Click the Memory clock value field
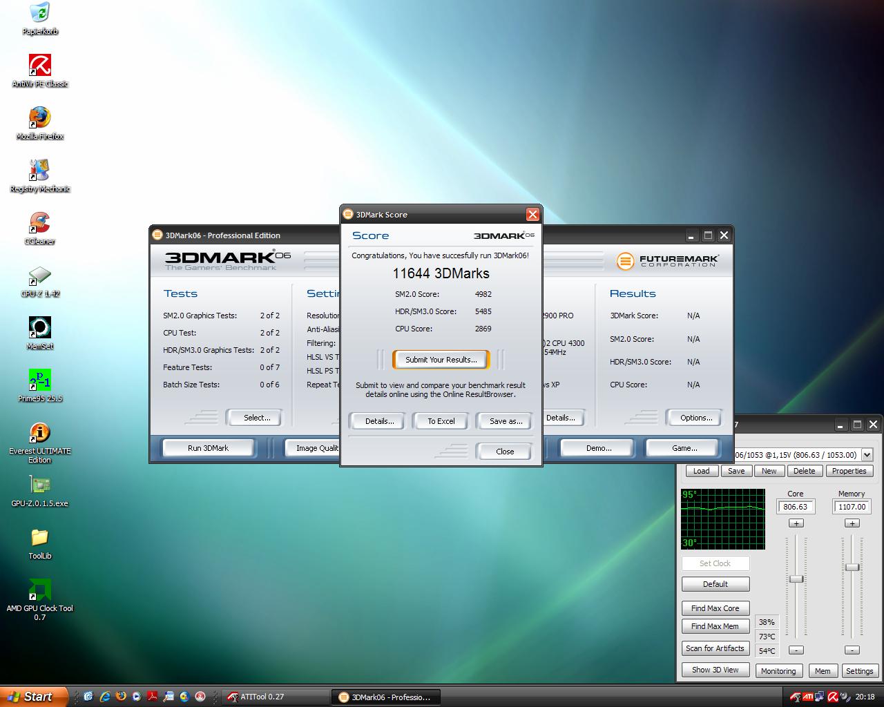Screen dimensions: 884x707 (x=852, y=507)
